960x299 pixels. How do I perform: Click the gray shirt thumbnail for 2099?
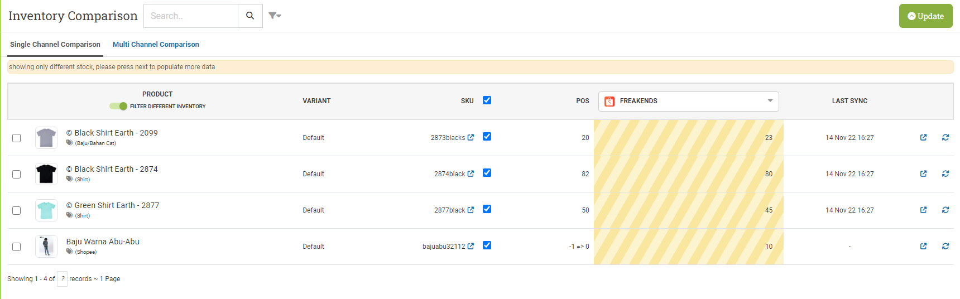click(46, 138)
